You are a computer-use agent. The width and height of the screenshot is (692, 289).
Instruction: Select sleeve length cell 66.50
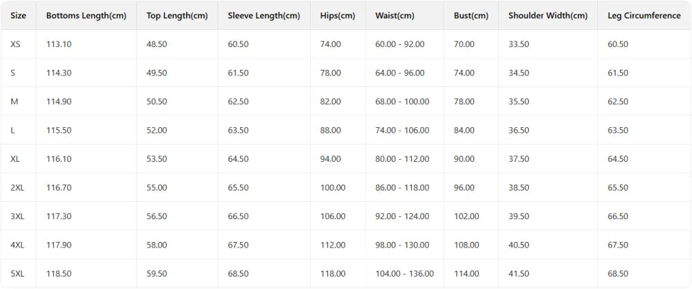(x=238, y=216)
